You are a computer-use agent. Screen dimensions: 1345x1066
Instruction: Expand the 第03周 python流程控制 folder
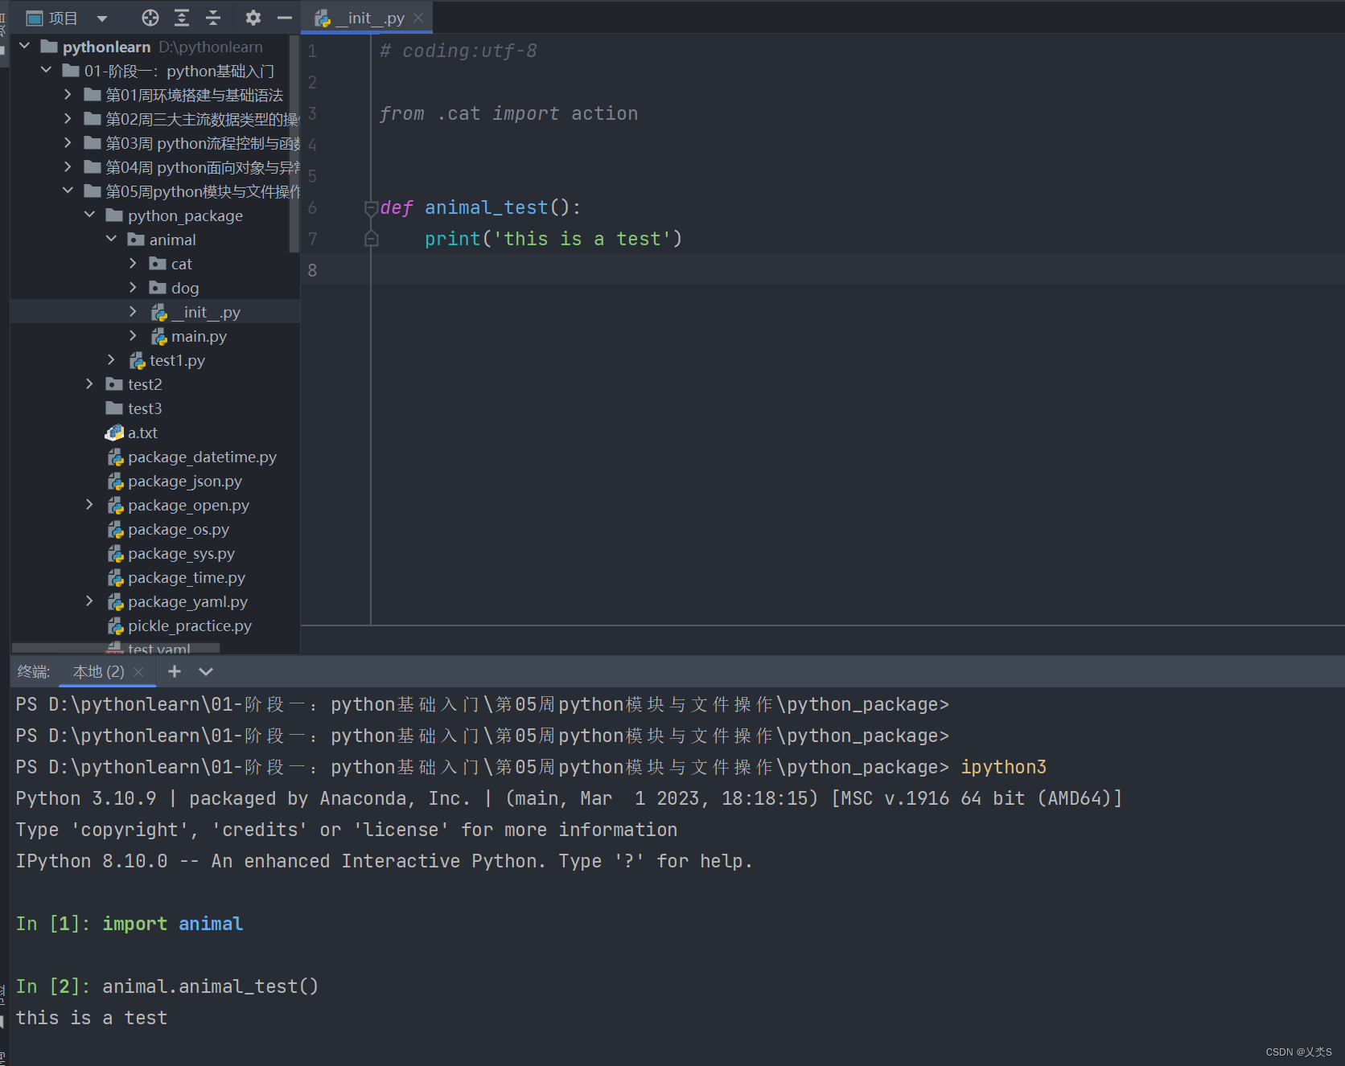point(68,143)
